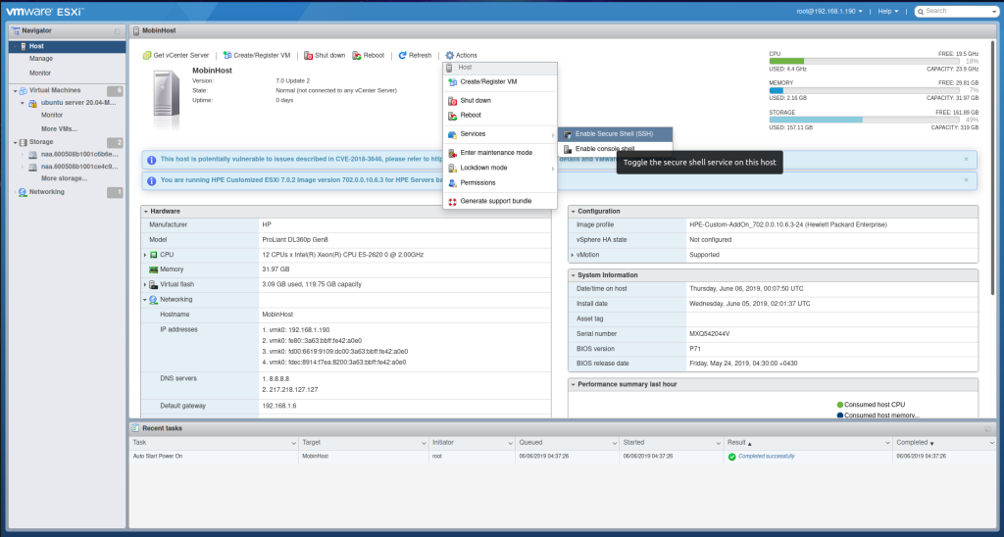Open Lockdown mode submenu
1004x537 pixels.
[x=500, y=168]
